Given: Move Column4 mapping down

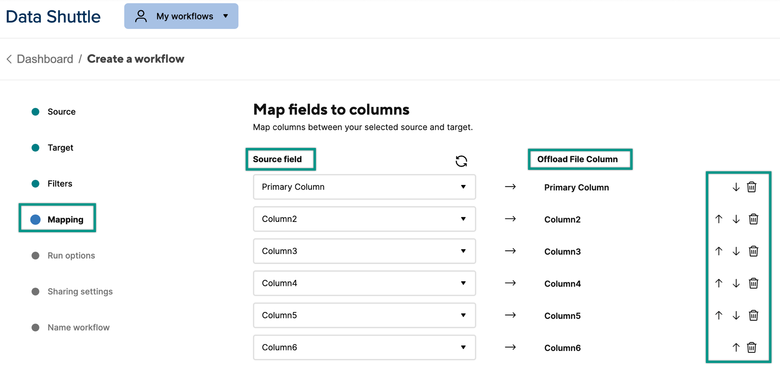Looking at the screenshot, I should 736,283.
